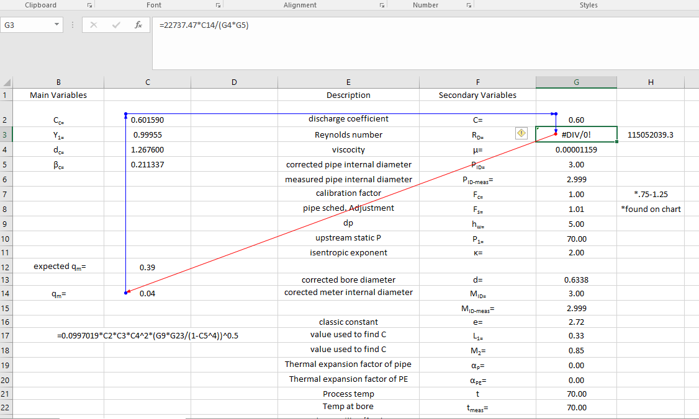Open the Clipboard group dialog launcher
The width and height of the screenshot is (699, 419).
click(x=89, y=6)
